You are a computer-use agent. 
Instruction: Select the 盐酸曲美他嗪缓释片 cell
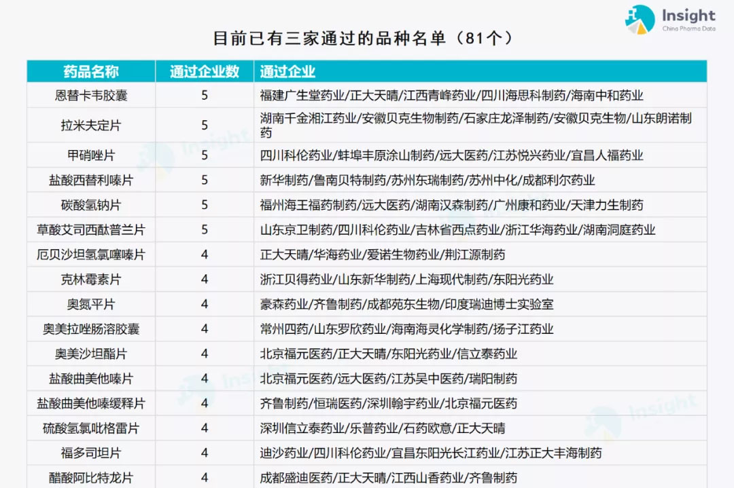click(91, 404)
